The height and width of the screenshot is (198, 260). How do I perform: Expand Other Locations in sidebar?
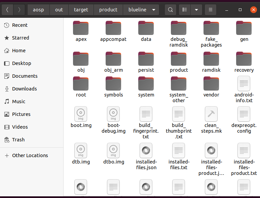point(30,155)
